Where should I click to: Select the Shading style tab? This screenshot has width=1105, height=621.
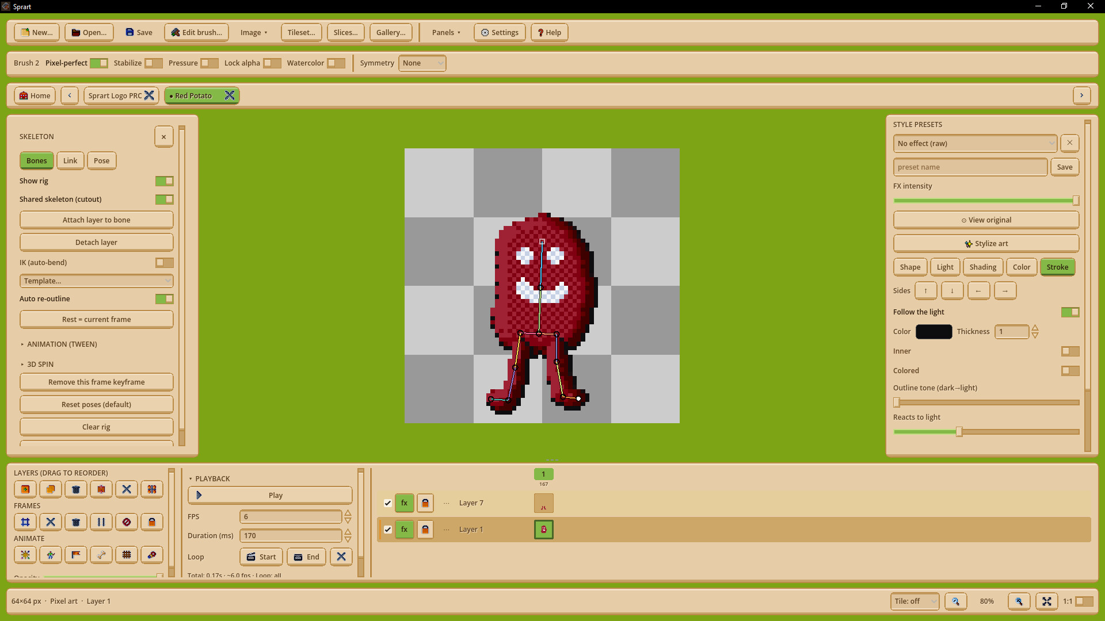[x=983, y=267]
